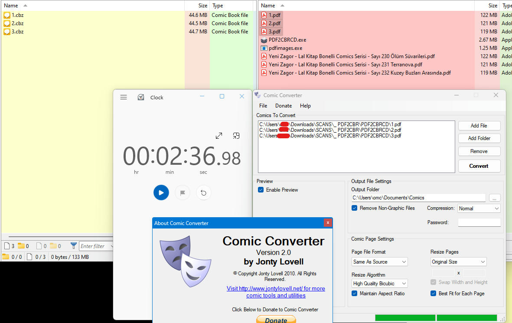Image resolution: width=512 pixels, height=323 pixels.
Task: Click the Clock app icon in title bar
Action: 141,97
